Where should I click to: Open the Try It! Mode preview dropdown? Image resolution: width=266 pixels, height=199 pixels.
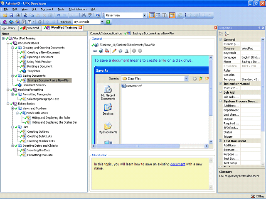[102, 22]
